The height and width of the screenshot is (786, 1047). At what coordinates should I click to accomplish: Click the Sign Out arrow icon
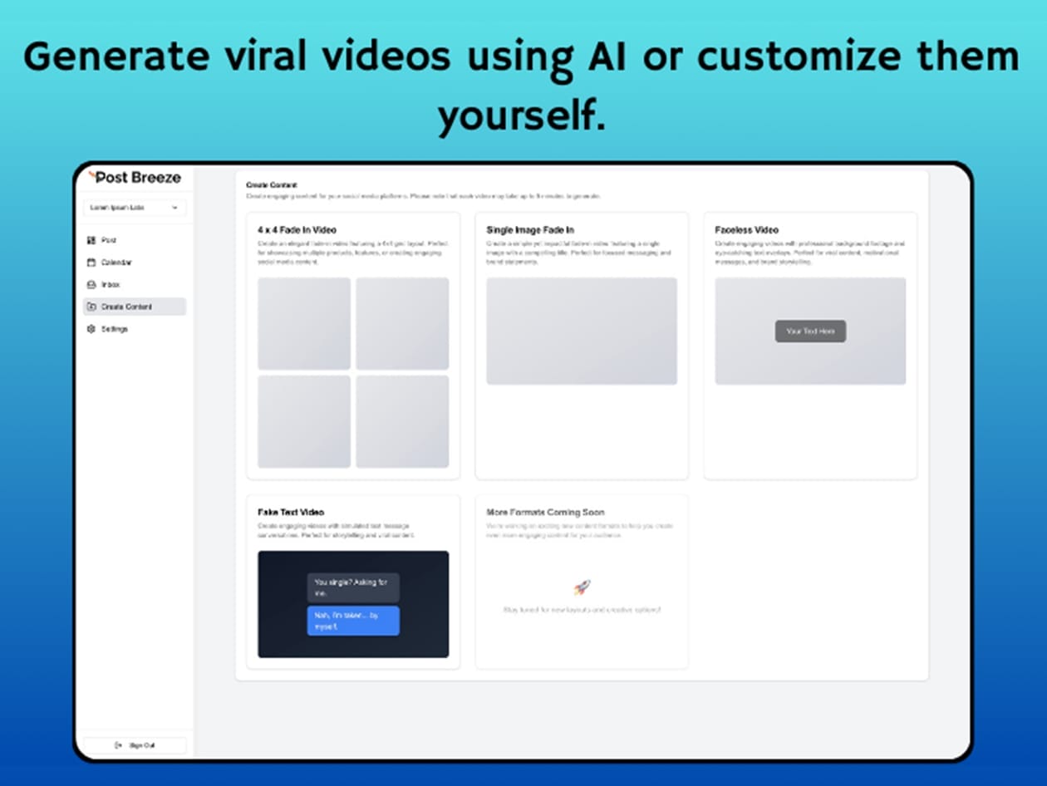(x=118, y=745)
